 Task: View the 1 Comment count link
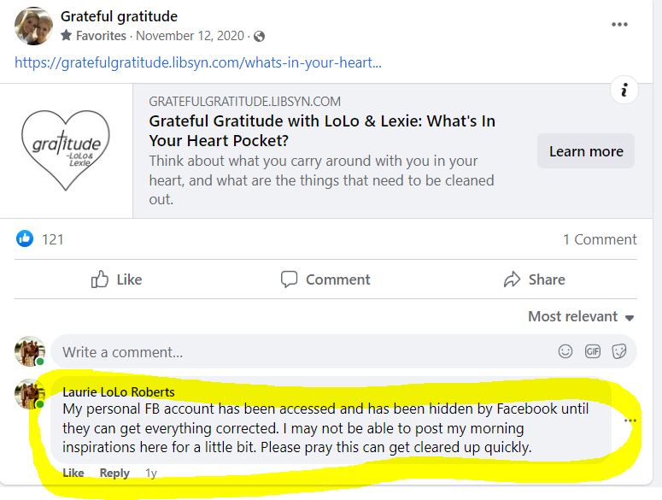[x=600, y=239]
